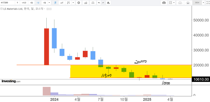Take a chart snapshot with camera icon
210x102 pixels.
[x=164, y=3]
